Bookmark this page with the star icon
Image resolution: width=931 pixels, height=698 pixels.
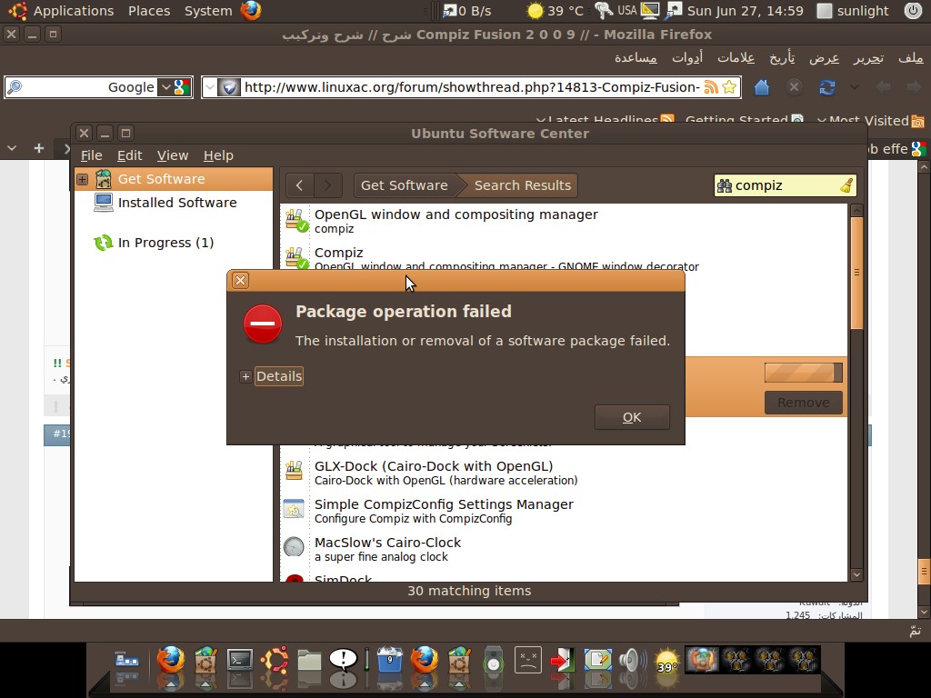coord(730,87)
